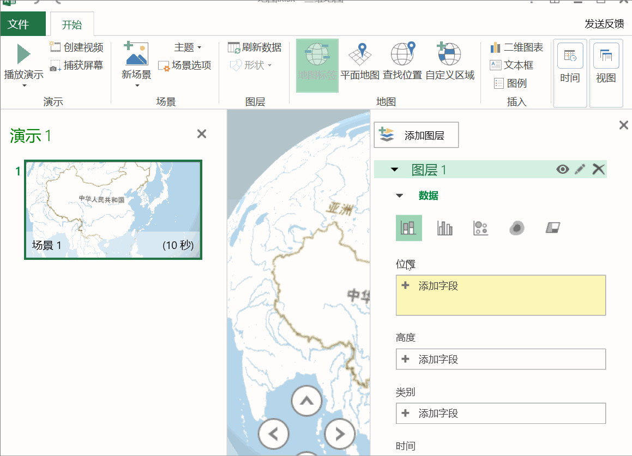The height and width of the screenshot is (456, 632).
Task: Open the 主题 themes dropdown
Action: tap(188, 47)
